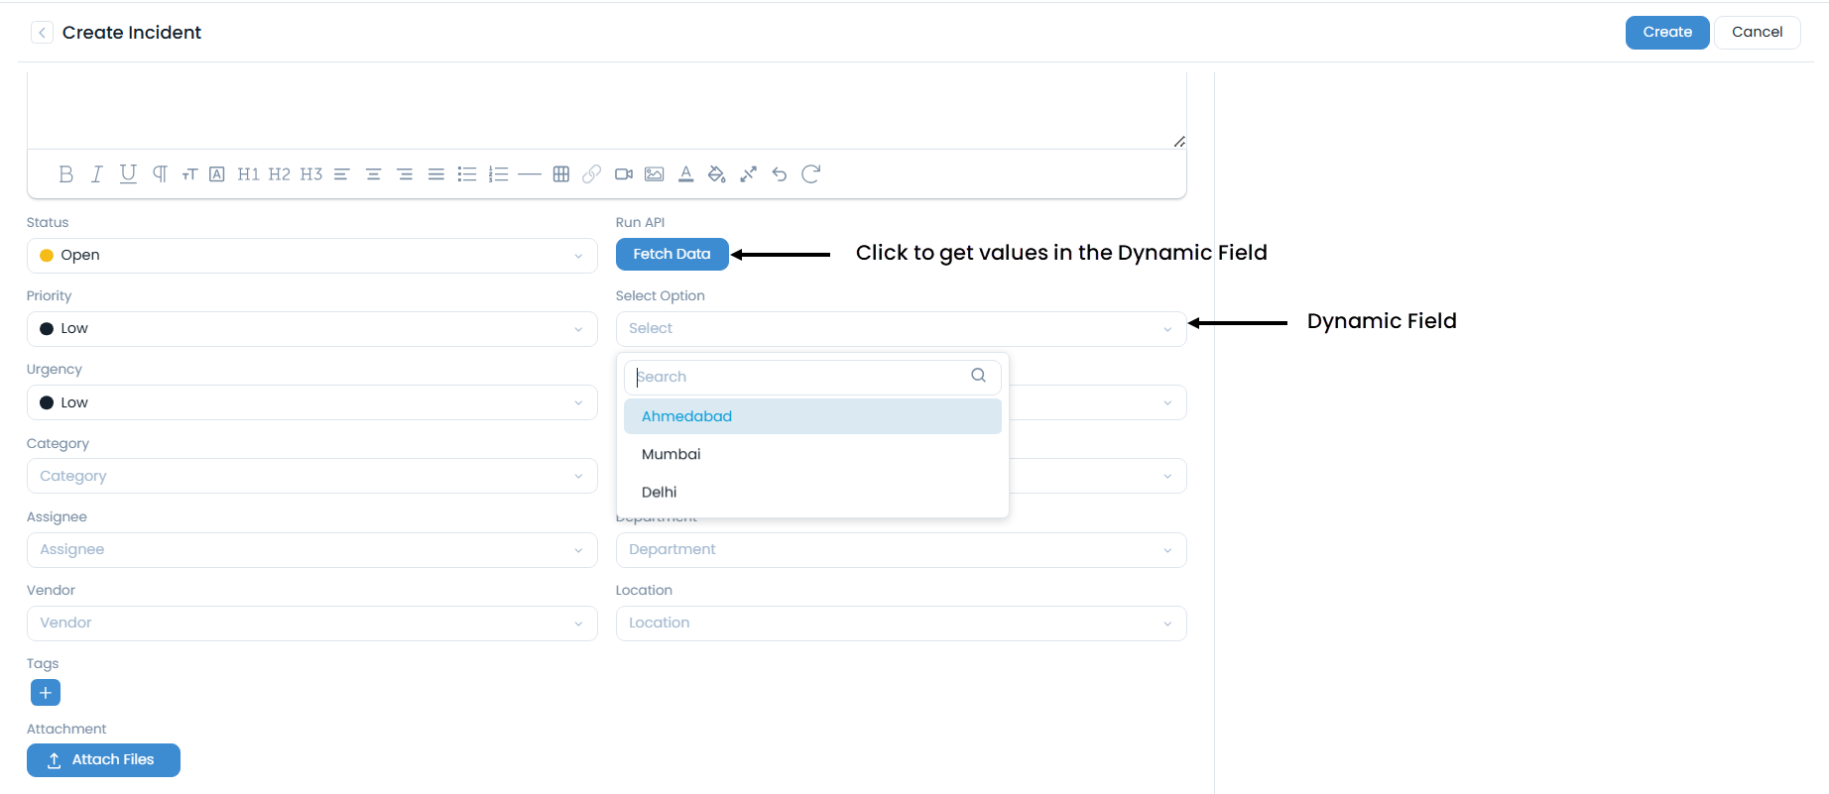The width and height of the screenshot is (1829, 794).
Task: Expand the editor to fullscreen
Action: (x=748, y=174)
